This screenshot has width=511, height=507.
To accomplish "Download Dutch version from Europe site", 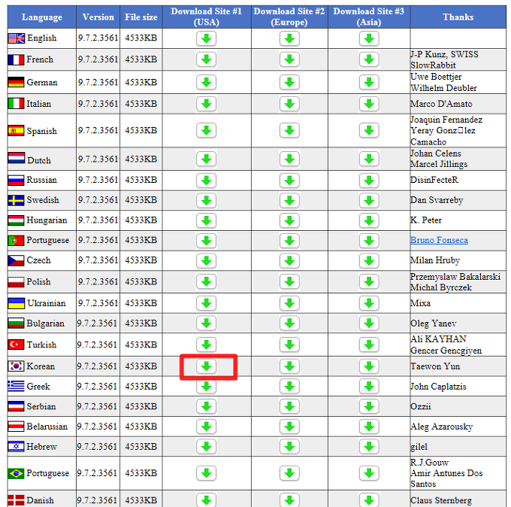I will (289, 159).
